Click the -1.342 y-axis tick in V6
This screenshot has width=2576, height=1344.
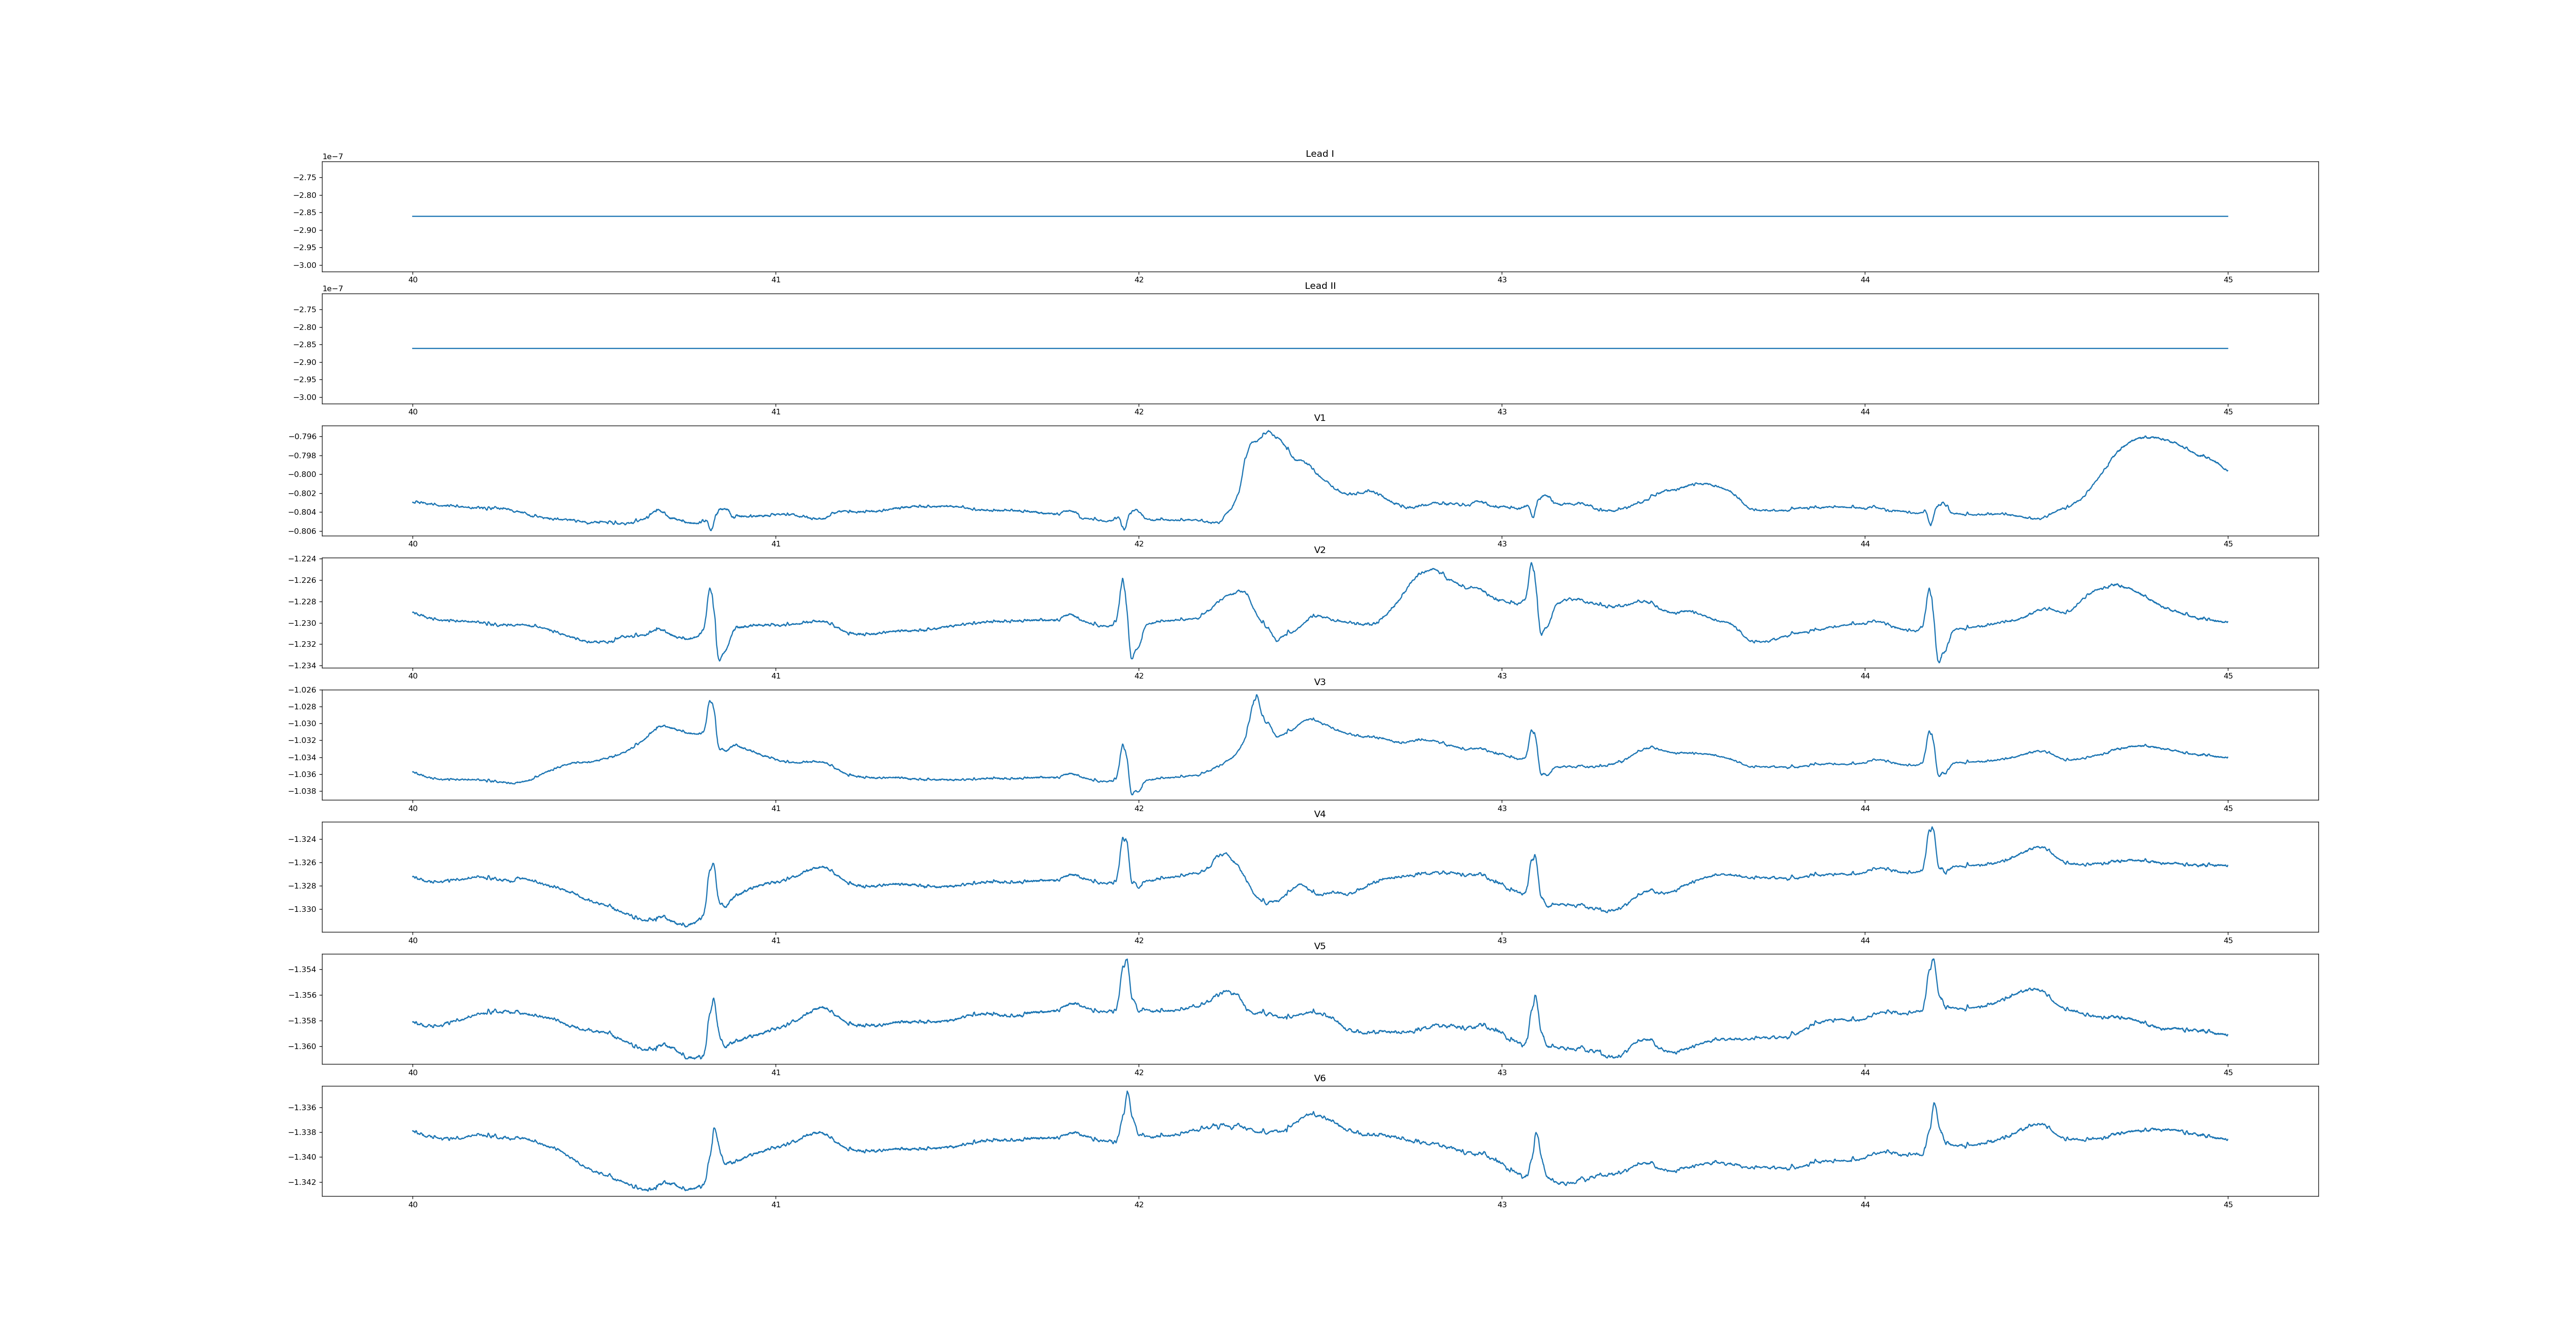pyautogui.click(x=303, y=1182)
